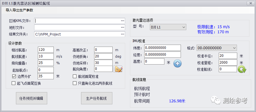Open the 导入导出生产参数 menu
The height and width of the screenshot is (112, 256).
pyautogui.click(x=19, y=10)
